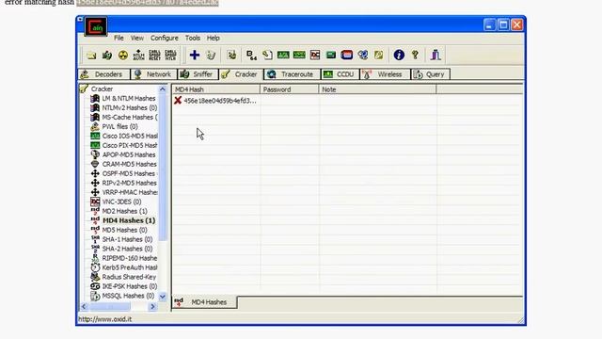Image resolution: width=602 pixels, height=339 pixels.
Task: Click the Open folder toolbar icon
Action: coord(91,56)
